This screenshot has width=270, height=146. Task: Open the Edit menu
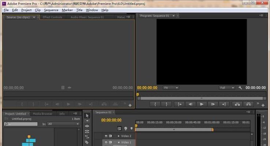[x=15, y=10]
